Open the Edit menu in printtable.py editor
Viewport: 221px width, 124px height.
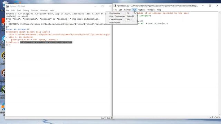(x=120, y=10)
